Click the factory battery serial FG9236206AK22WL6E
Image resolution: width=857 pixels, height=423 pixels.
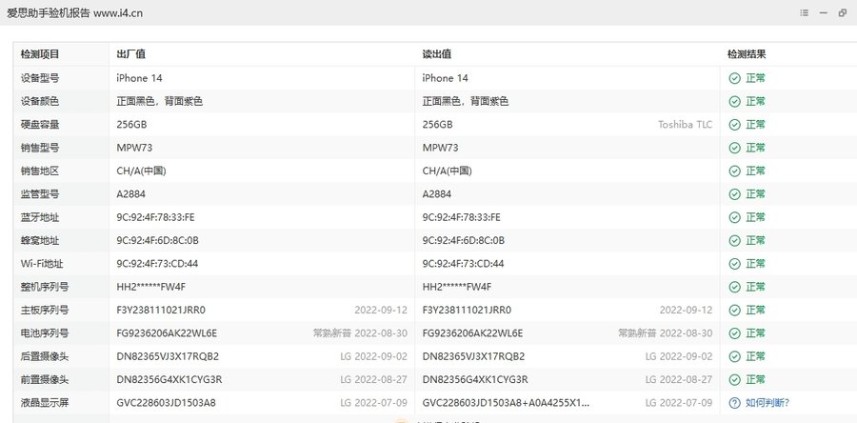click(167, 333)
